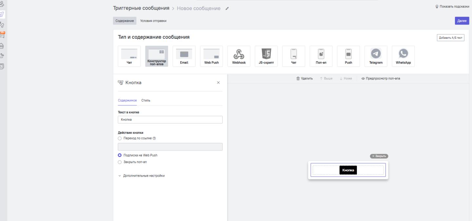The height and width of the screenshot is (221, 472).
Task: Open the bot icon in sidebar
Action: click(x=2, y=46)
